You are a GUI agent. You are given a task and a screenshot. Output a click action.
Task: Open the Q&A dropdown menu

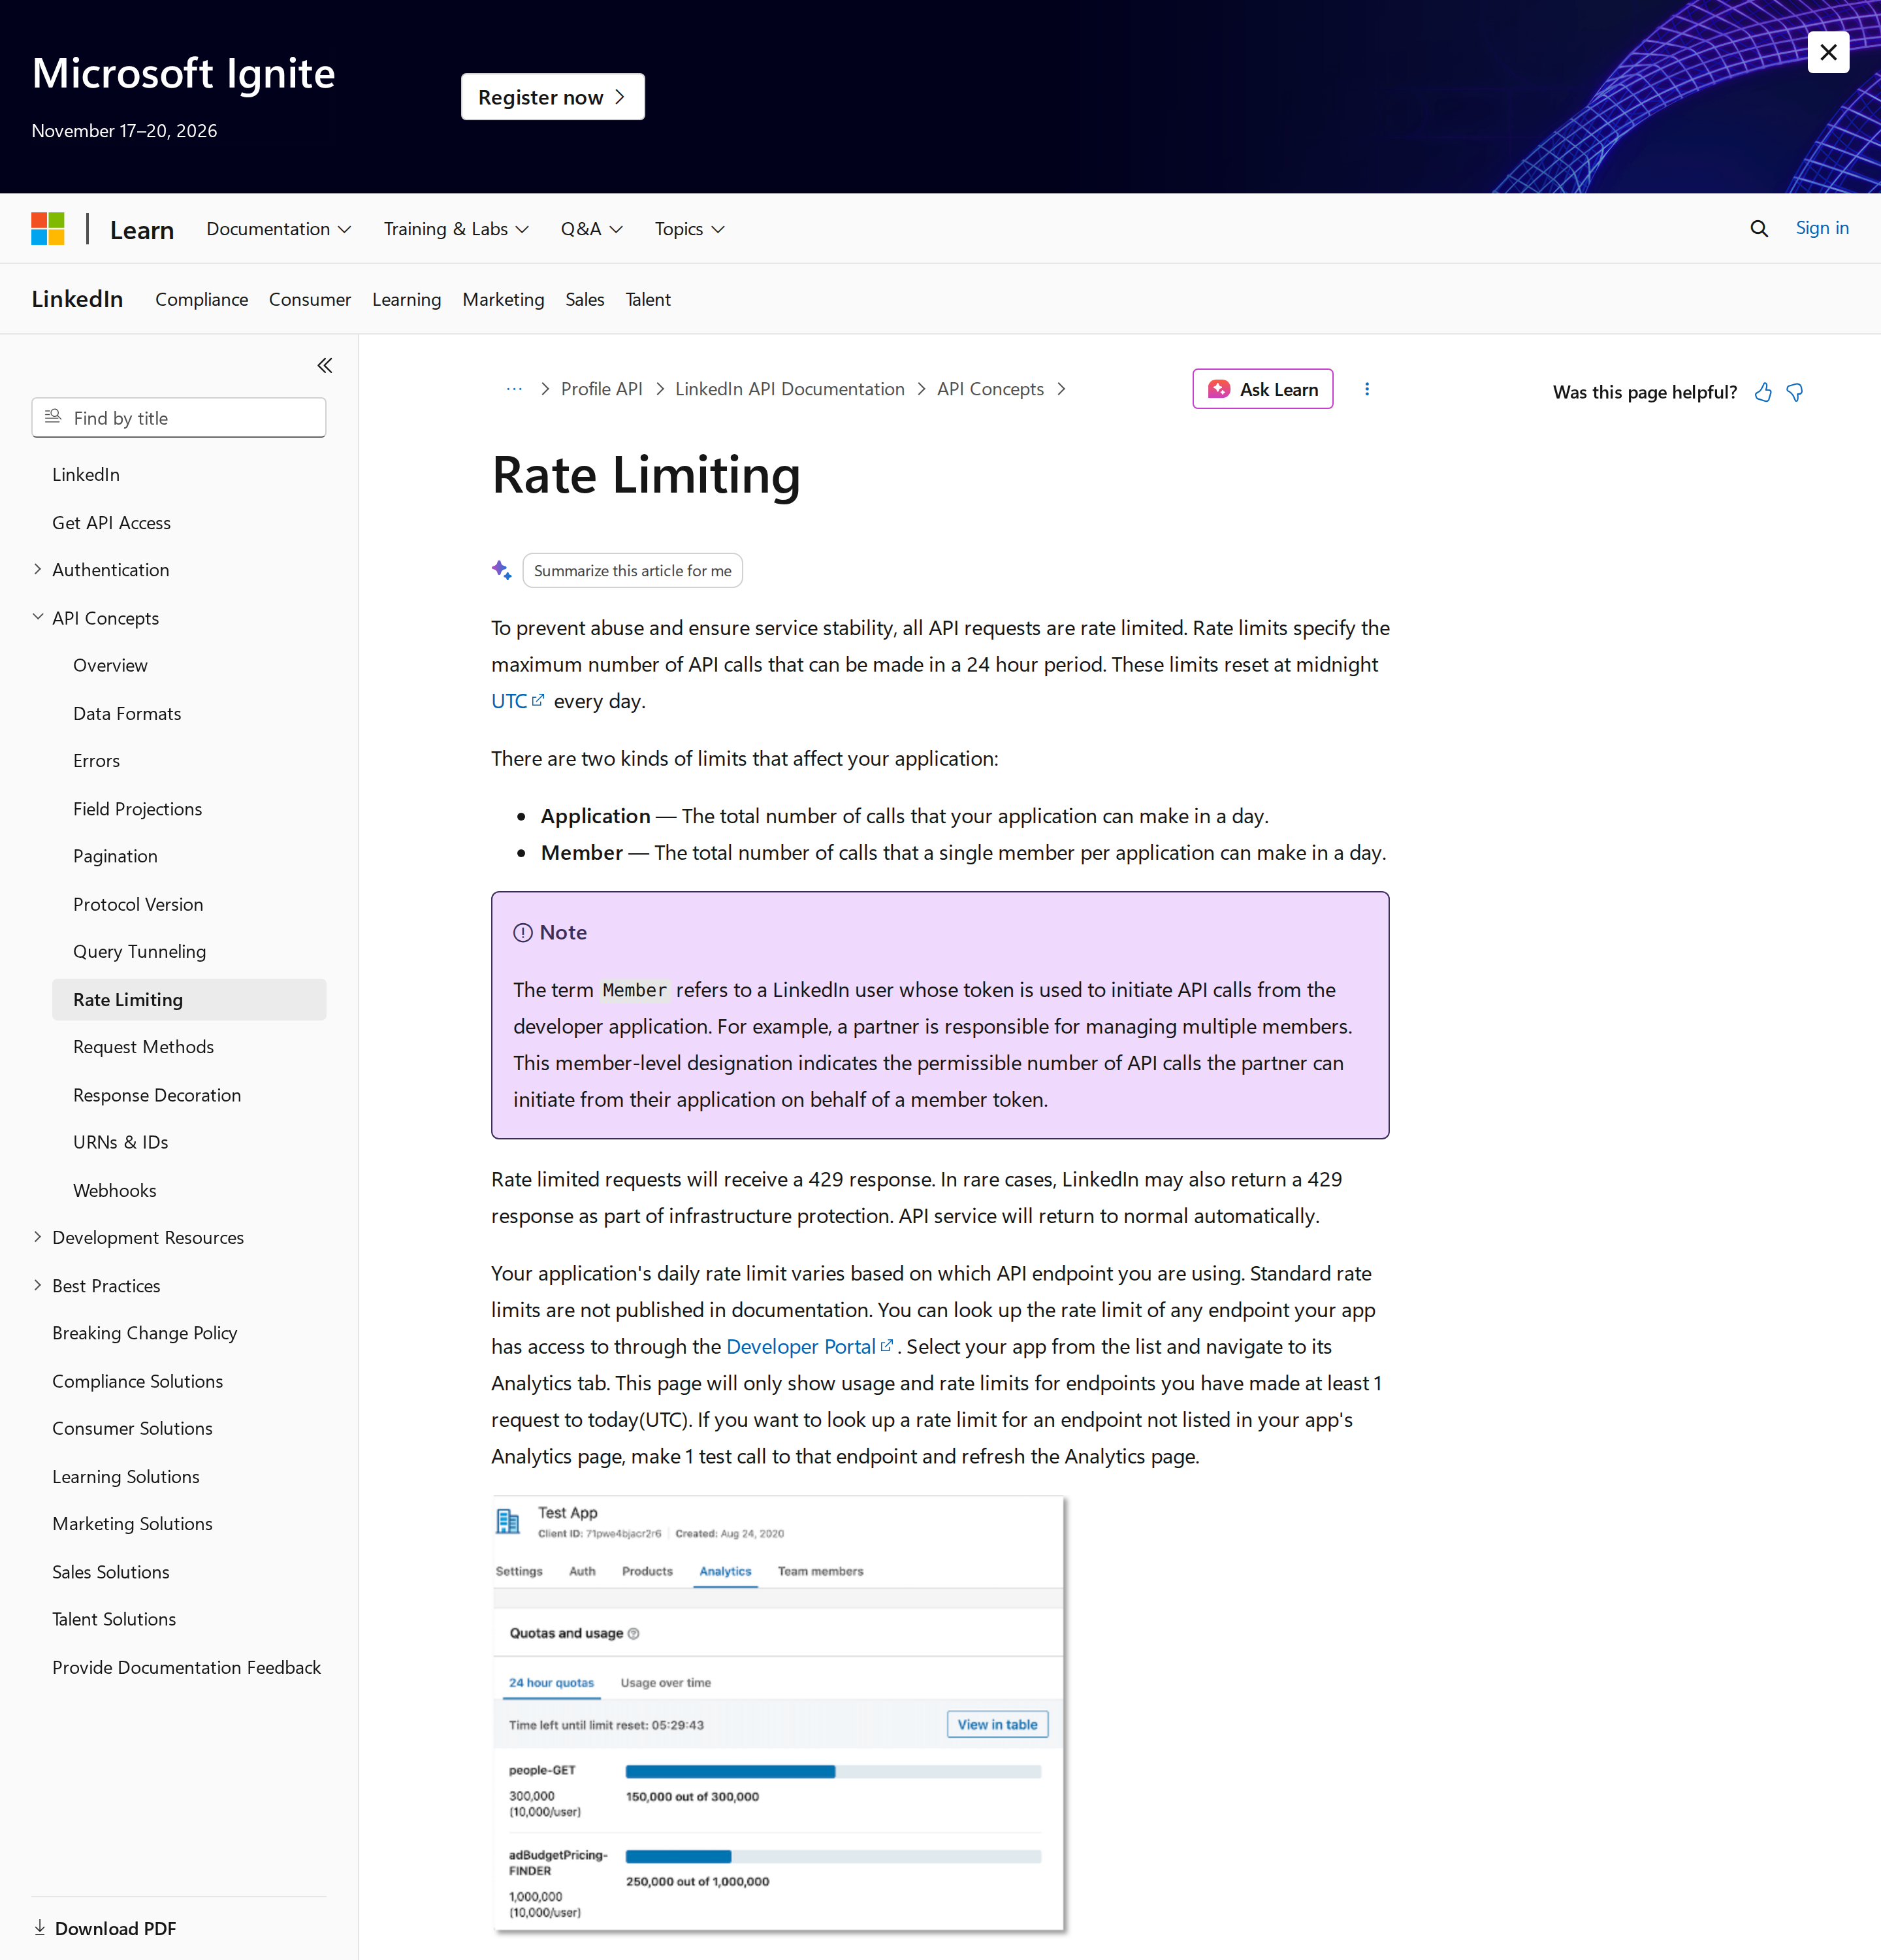coord(592,229)
